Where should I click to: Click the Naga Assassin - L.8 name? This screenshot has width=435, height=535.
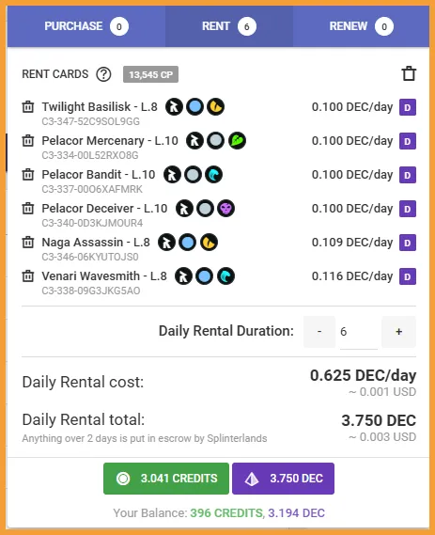(96, 243)
